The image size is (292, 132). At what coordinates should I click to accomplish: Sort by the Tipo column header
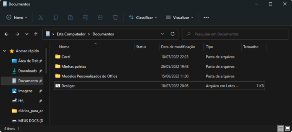(x=210, y=47)
